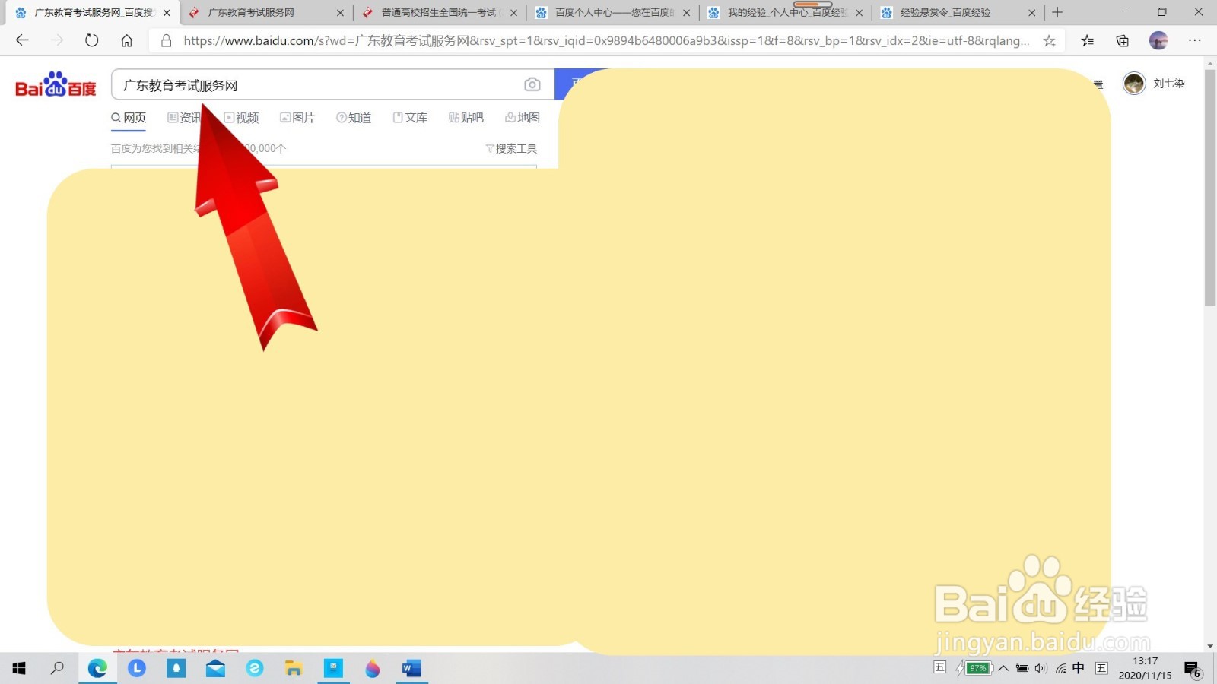
Task: Open the Mail app on taskbar
Action: click(x=215, y=668)
